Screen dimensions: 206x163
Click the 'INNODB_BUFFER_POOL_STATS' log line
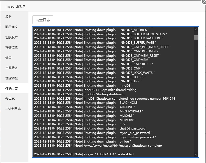pyautogui.click(x=100, y=34)
